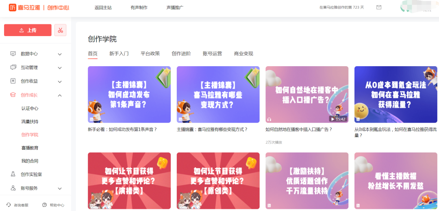Image resolution: width=439 pixels, height=211 pixels.
Task: Open thumbnail 从0成本到氪金玩法
Action: click(396, 95)
